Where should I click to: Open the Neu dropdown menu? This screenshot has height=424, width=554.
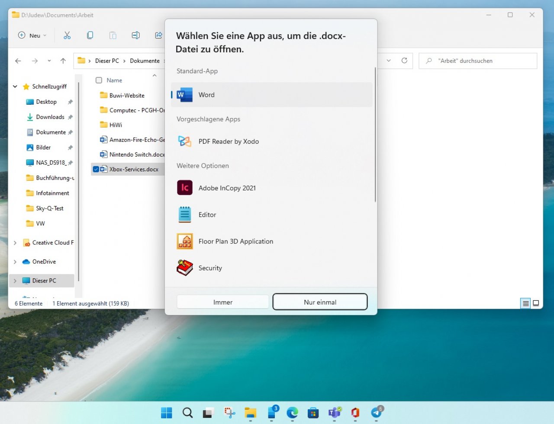pos(32,35)
